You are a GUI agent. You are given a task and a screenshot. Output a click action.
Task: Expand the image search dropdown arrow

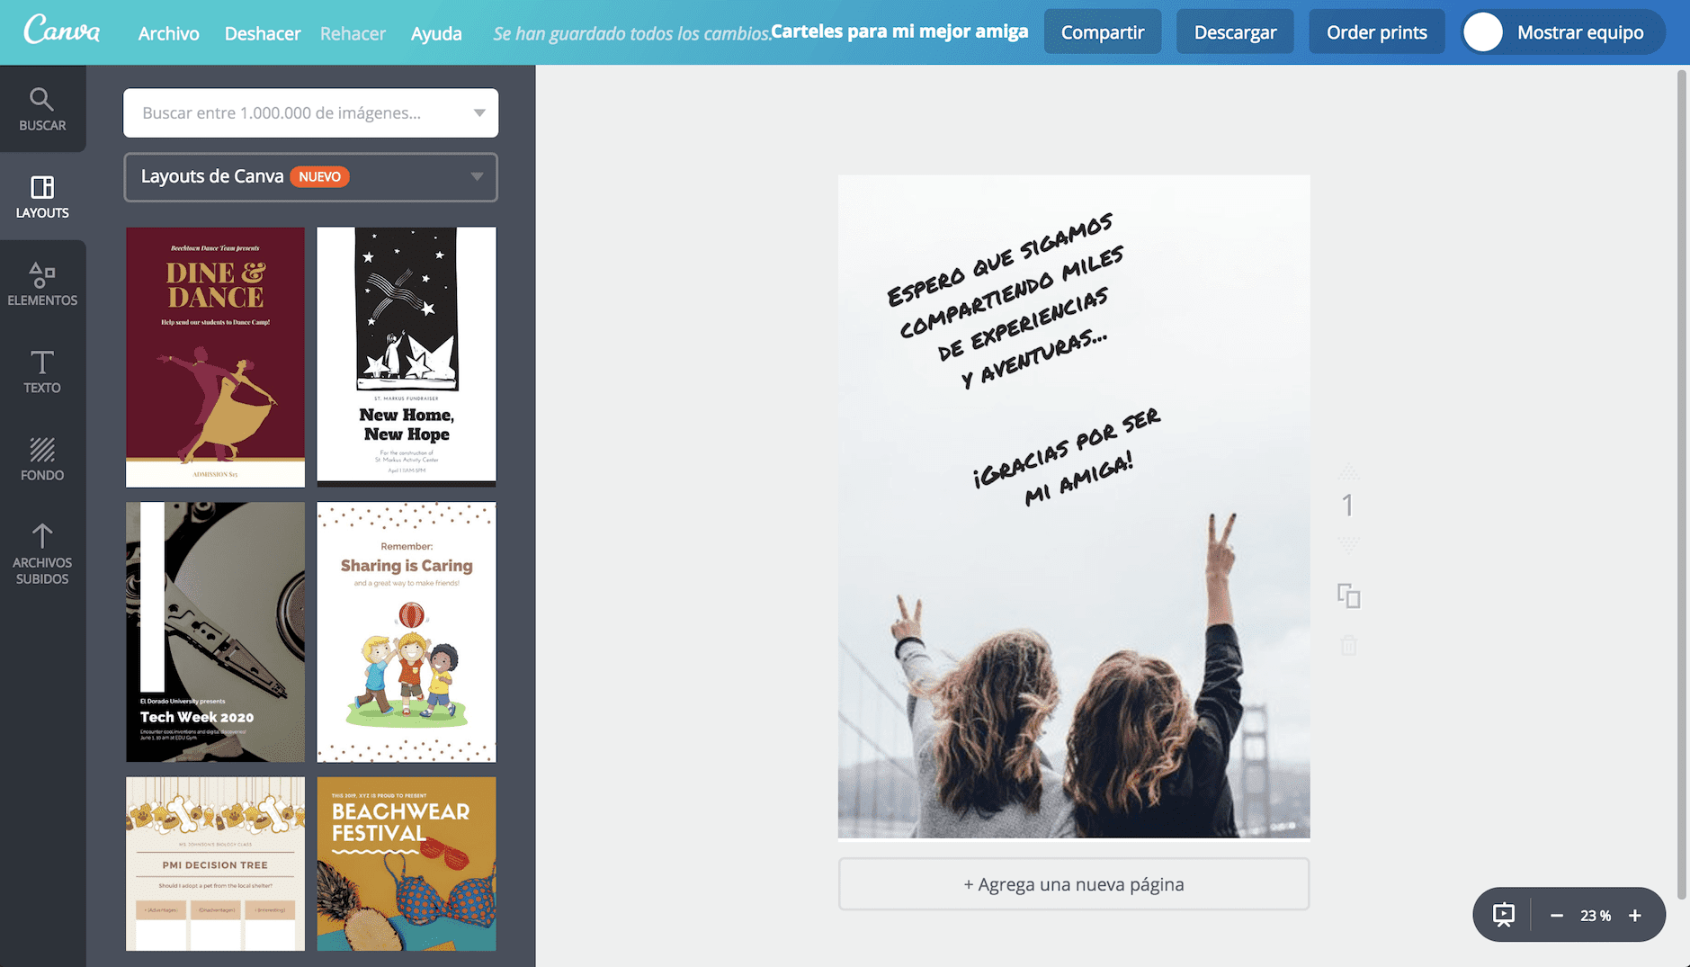pyautogui.click(x=479, y=112)
